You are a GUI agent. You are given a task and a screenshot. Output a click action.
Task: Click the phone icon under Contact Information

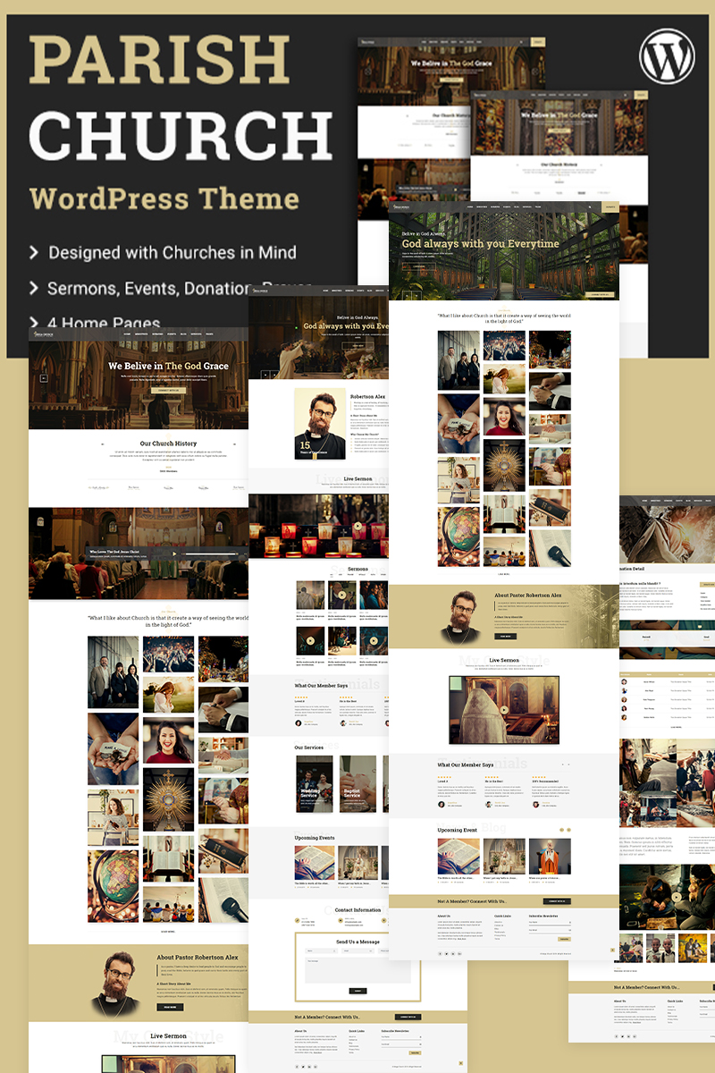click(296, 921)
